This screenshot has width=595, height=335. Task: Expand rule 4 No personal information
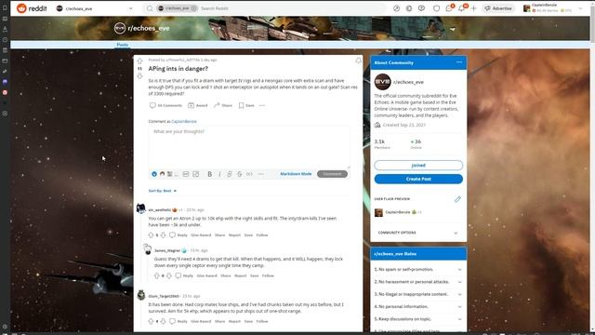(x=418, y=306)
